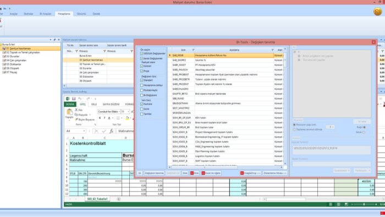Image resolution: width=385 pixels, height=217 pixels.
Task: Toggle the Standart variable type checkbox
Action: [142, 80]
